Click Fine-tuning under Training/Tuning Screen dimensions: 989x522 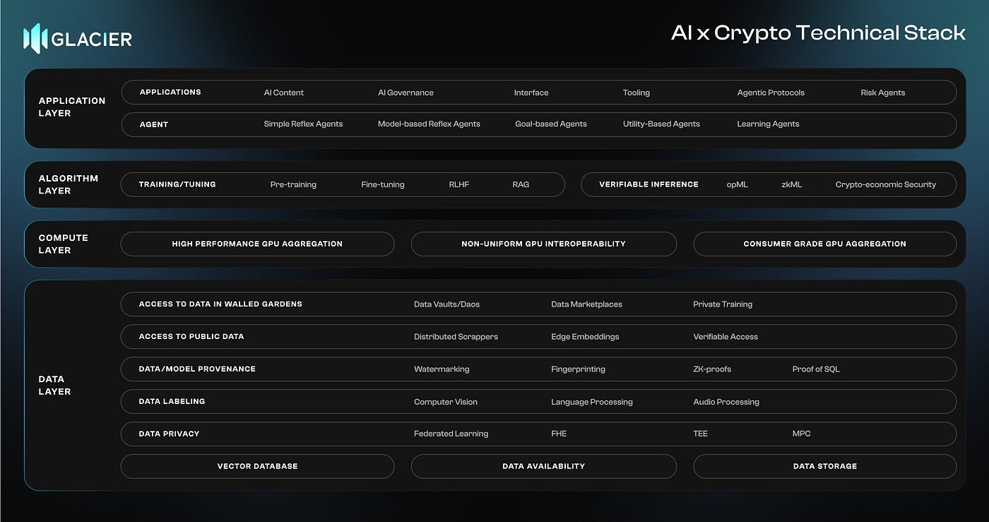(383, 184)
